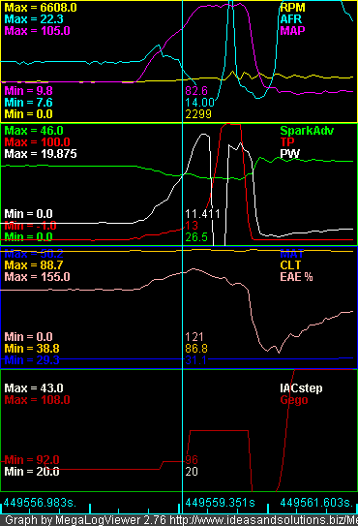Click the cursor value 14.00
358x526 pixels.
(199, 103)
